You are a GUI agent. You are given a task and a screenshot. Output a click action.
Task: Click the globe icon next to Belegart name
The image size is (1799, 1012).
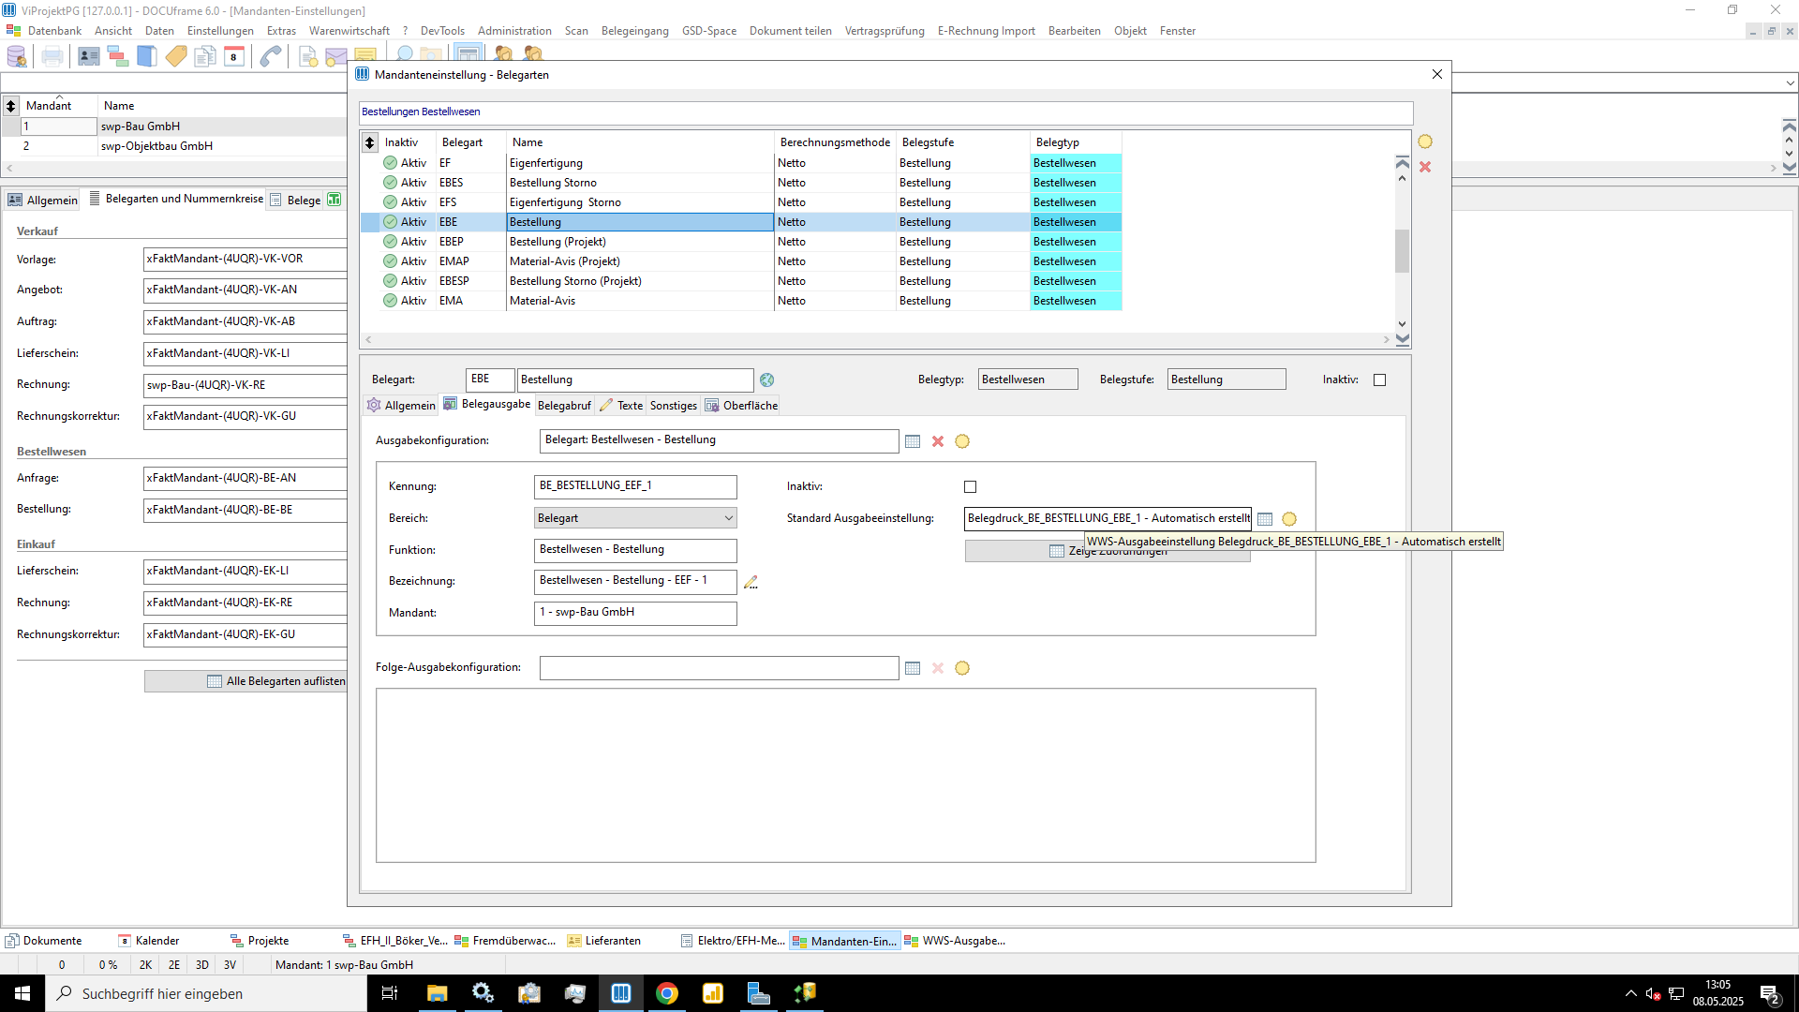click(767, 379)
